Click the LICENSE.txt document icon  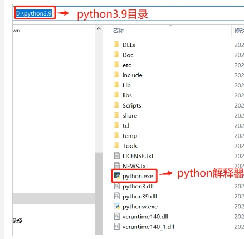click(117, 155)
